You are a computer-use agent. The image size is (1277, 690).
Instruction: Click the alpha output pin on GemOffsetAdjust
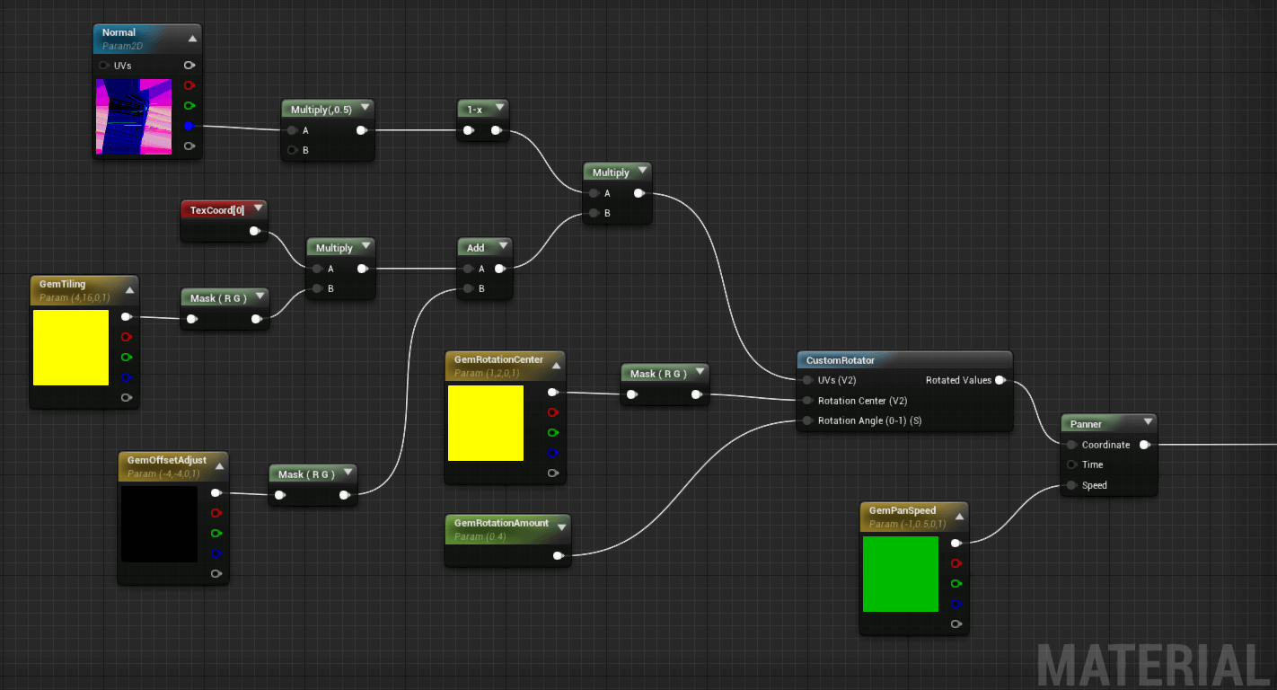pyautogui.click(x=216, y=574)
